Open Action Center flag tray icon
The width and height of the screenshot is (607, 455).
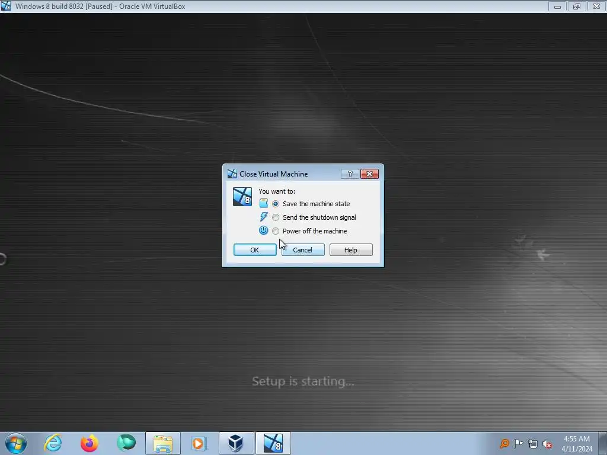pos(518,443)
